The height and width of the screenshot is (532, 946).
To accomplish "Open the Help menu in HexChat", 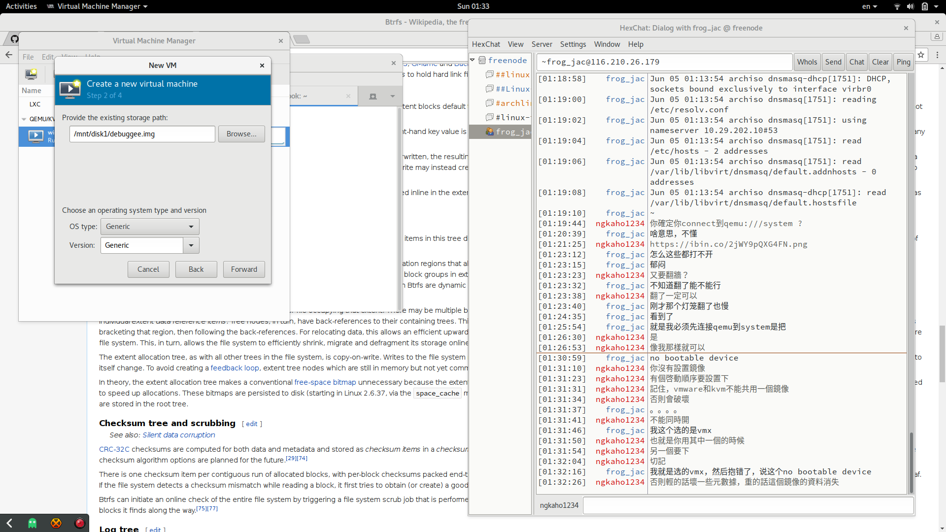I will coord(636,44).
